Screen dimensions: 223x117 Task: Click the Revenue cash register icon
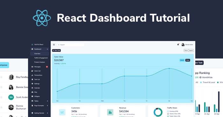click(x=110, y=112)
